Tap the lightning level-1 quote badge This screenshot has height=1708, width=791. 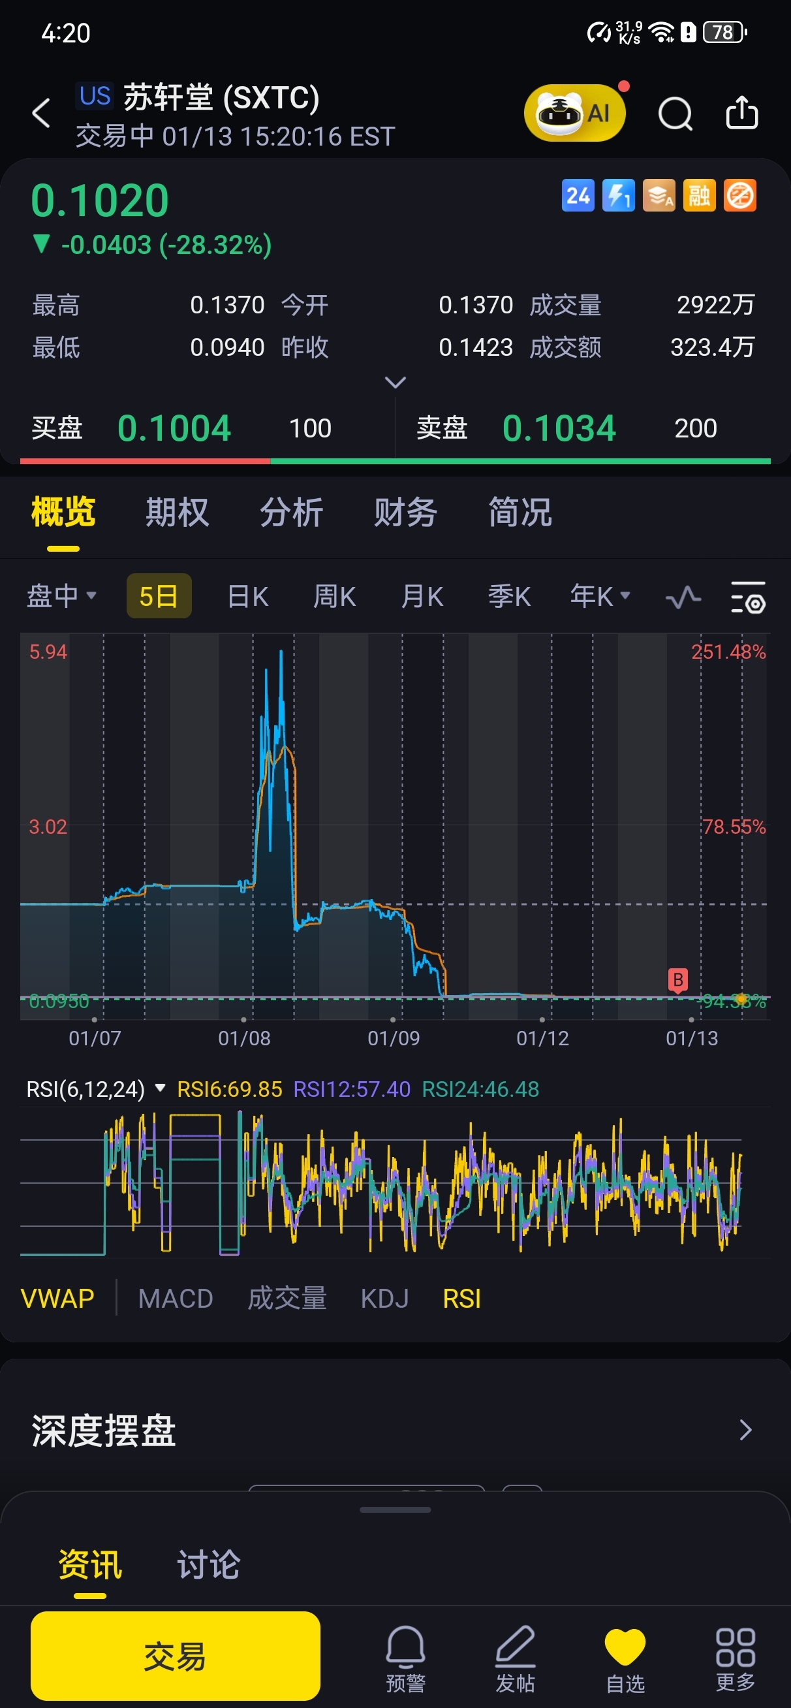(618, 196)
